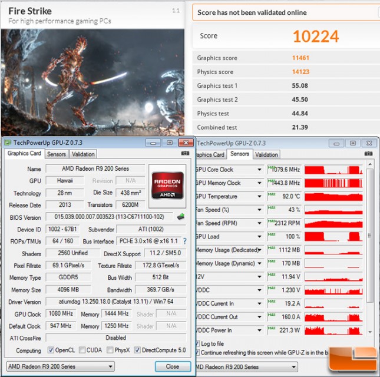
Task: Close the left GPU-Z window with red X
Action: click(186, 143)
